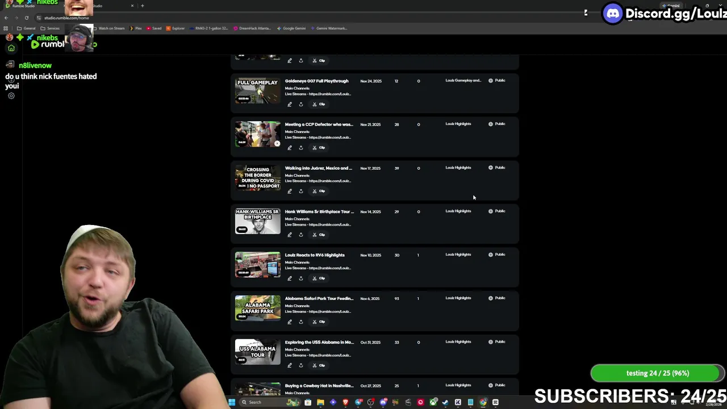Screen dimensions: 727x409
Task: Open the Saved bookmark
Action: click(x=154, y=28)
